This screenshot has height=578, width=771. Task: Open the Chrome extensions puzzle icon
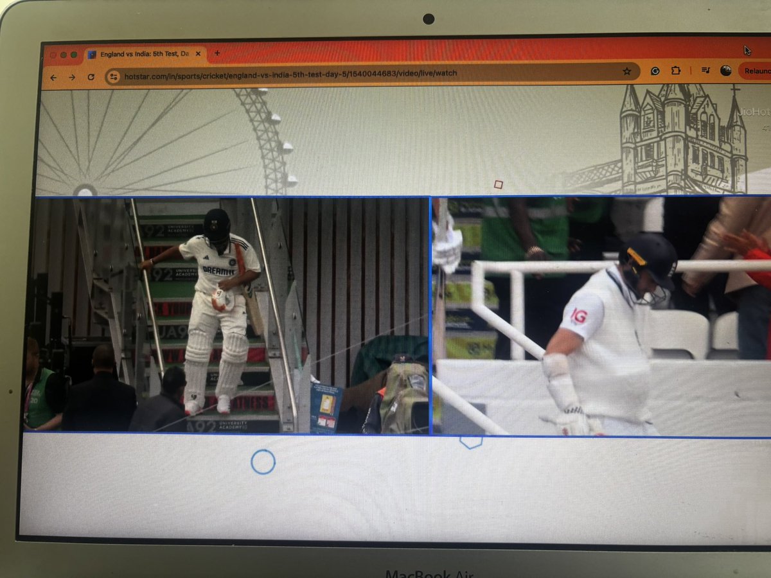[677, 71]
